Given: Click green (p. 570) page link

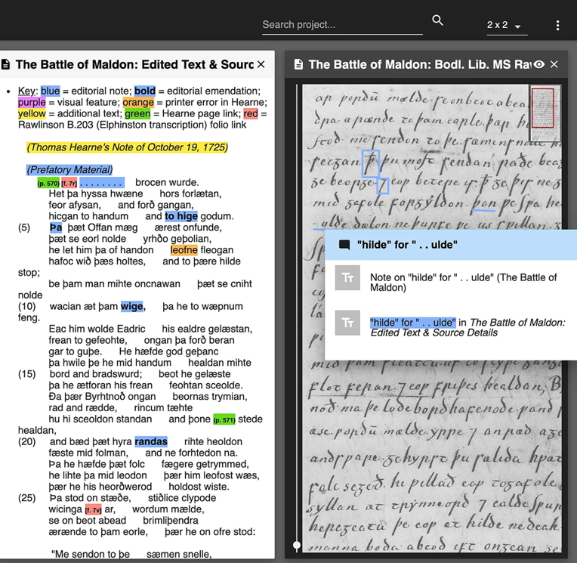Looking at the screenshot, I should pyautogui.click(x=48, y=183).
